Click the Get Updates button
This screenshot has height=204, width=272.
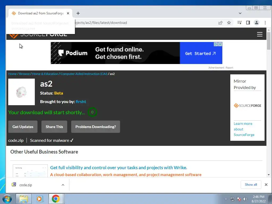click(23, 127)
